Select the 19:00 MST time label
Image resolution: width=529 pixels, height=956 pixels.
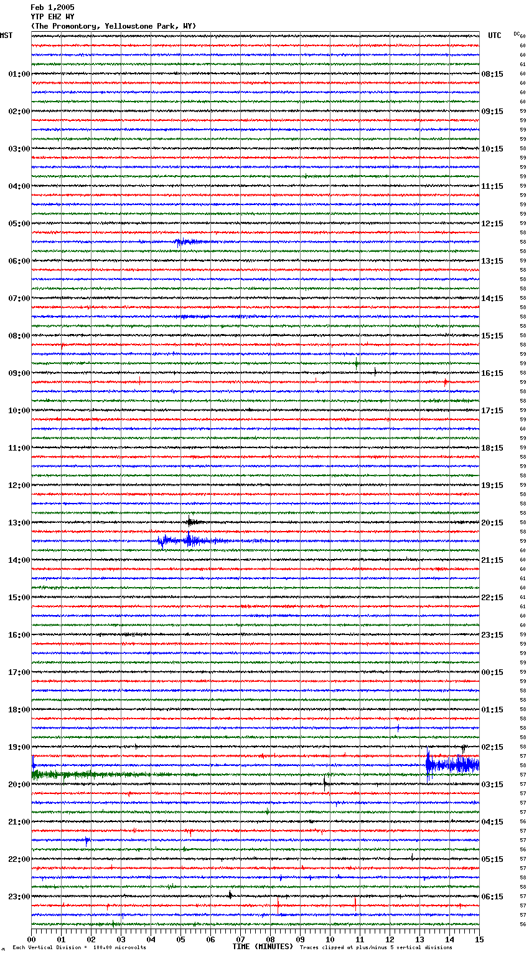click(x=19, y=747)
